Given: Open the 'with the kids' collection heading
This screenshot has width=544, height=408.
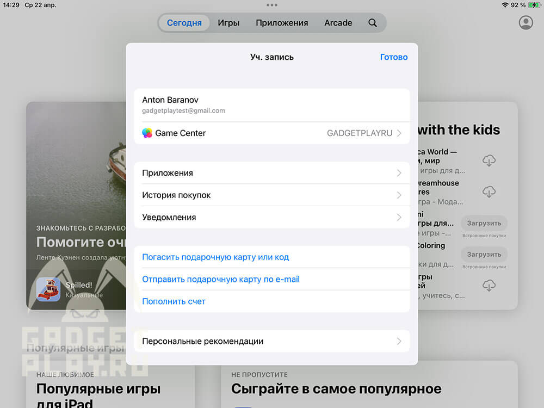Looking at the screenshot, I should coord(459,130).
